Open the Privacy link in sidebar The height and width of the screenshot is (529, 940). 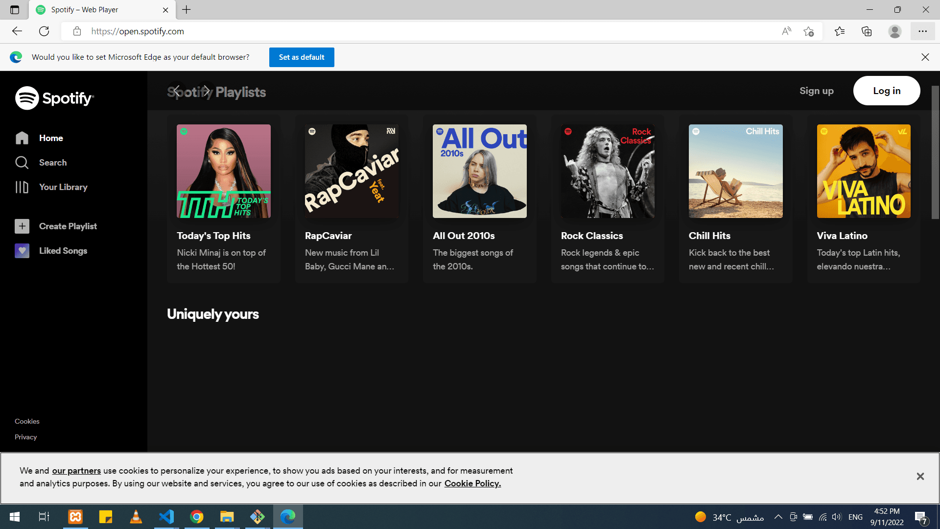[x=25, y=437]
